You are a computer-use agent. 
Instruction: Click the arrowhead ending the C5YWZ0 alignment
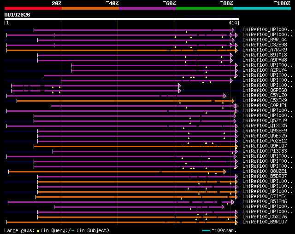click(x=225, y=96)
